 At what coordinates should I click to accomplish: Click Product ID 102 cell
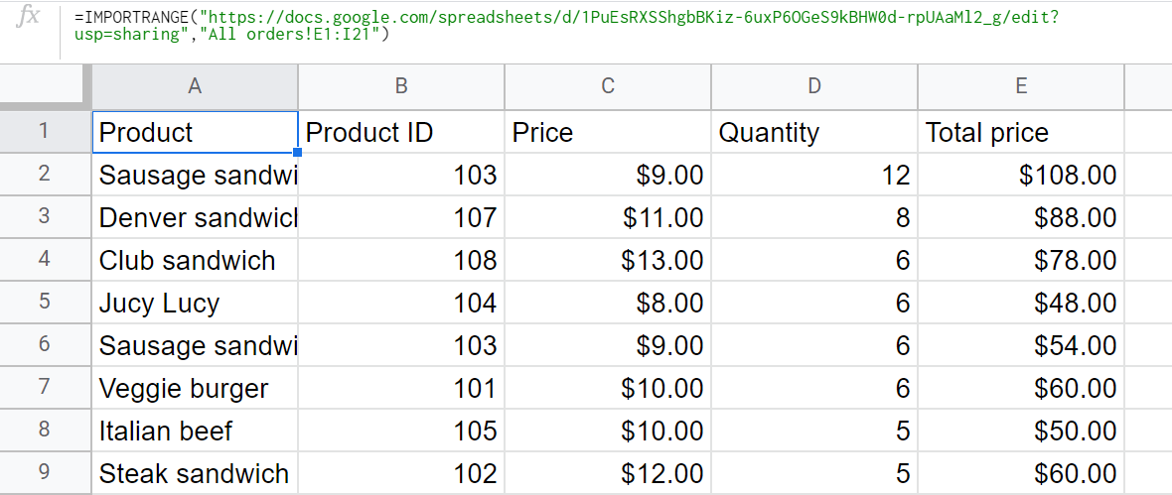401,472
